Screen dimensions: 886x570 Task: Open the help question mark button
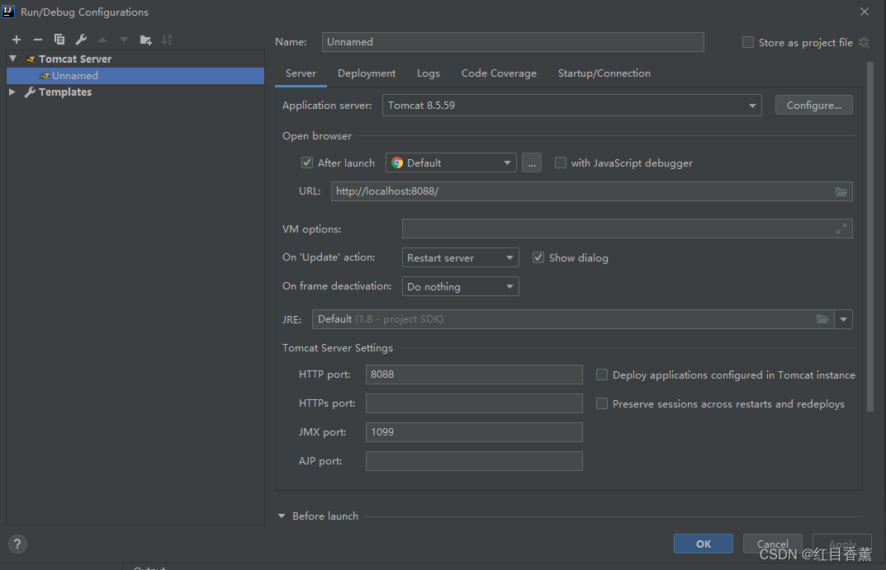17,544
